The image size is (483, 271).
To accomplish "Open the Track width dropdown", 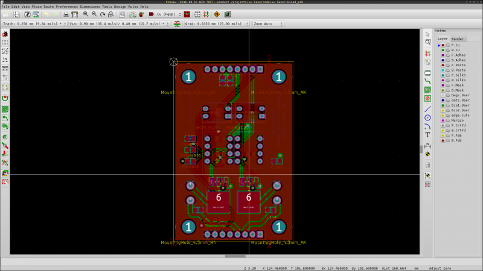I will (34, 23).
